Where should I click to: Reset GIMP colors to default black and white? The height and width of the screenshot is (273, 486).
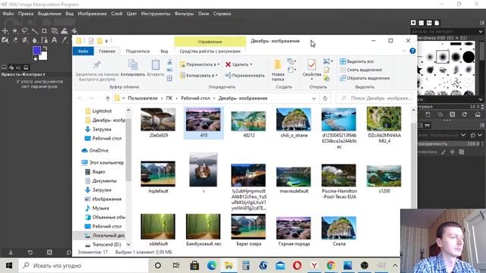(34, 58)
